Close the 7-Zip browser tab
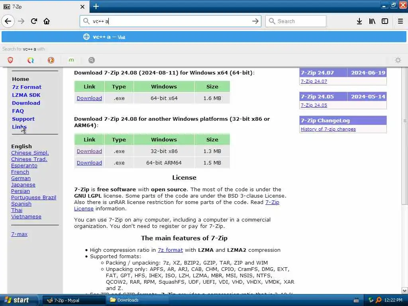408x306 pixels. pos(82,7)
